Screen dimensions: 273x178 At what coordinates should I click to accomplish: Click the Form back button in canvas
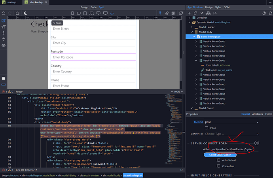[57, 23]
